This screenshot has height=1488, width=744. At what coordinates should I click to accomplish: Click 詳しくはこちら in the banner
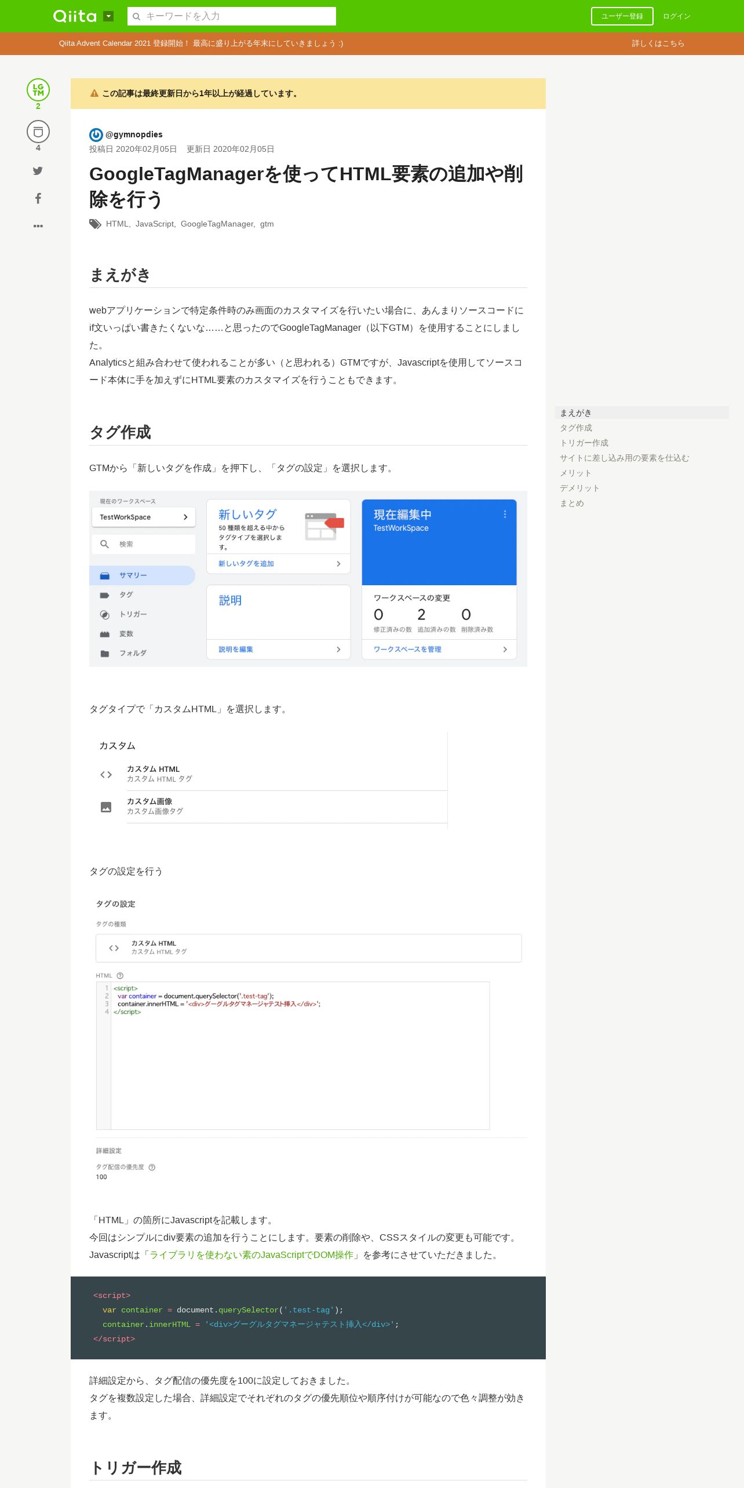click(658, 43)
